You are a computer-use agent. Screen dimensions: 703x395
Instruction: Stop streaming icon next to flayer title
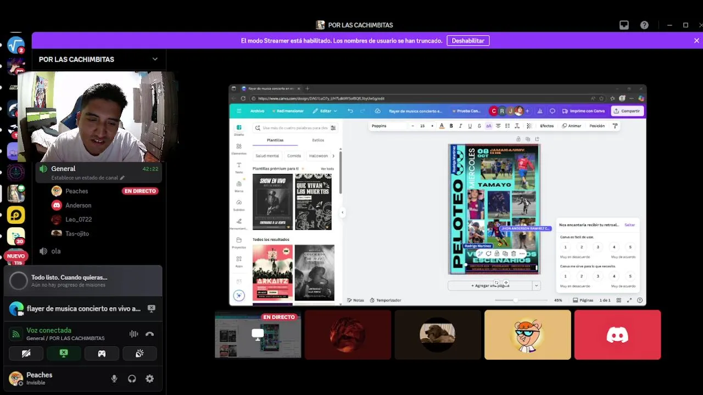151,309
